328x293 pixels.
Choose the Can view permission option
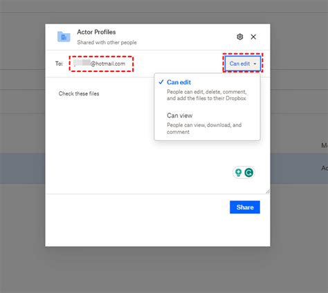pos(207,123)
